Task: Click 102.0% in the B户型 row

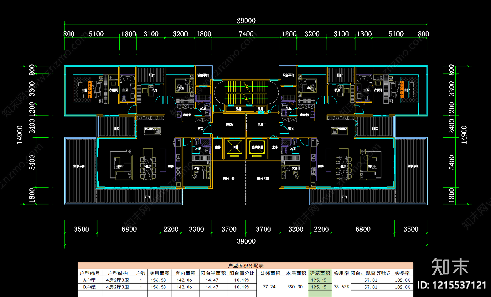Action: click(x=402, y=287)
